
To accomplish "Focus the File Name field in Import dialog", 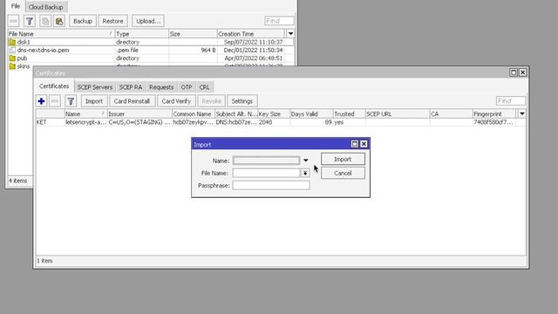I will click(x=266, y=173).
